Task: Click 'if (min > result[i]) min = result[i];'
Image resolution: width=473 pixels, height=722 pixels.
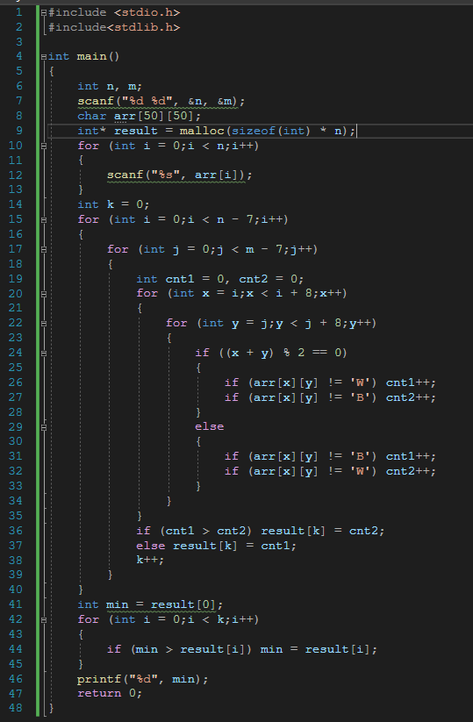Action: coord(242,649)
